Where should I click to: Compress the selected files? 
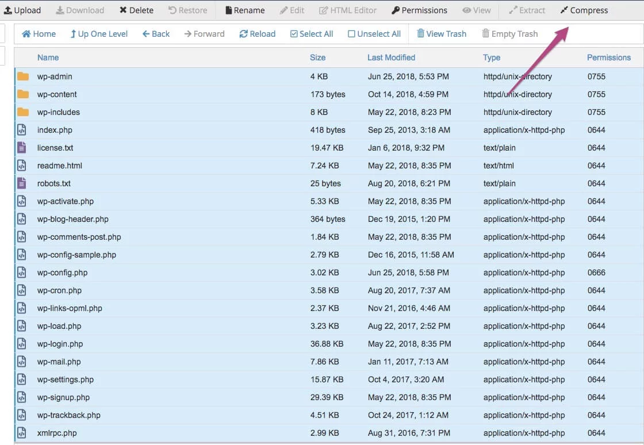584,10
